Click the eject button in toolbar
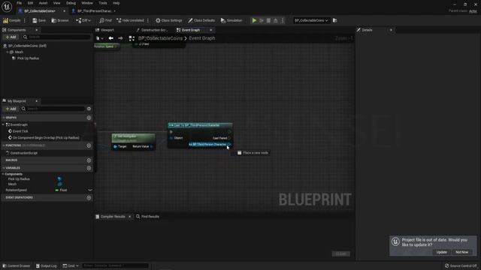Image resolution: width=481 pixels, height=270 pixels. 276,20
